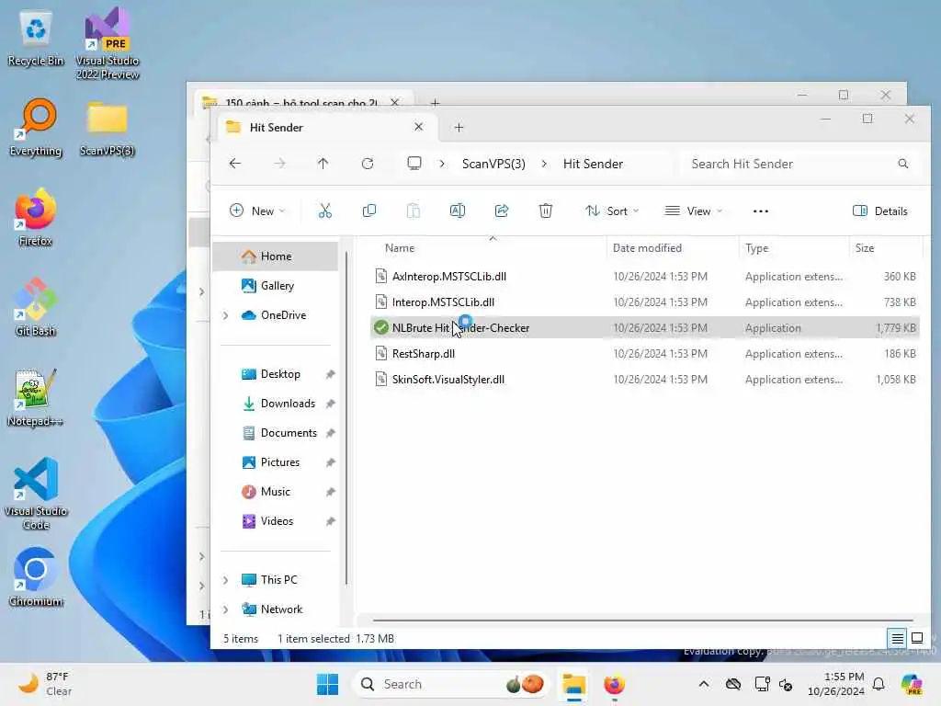This screenshot has width=941, height=706.
Task: Select ScanVPS(3) folder on desktop
Action: [x=108, y=128]
